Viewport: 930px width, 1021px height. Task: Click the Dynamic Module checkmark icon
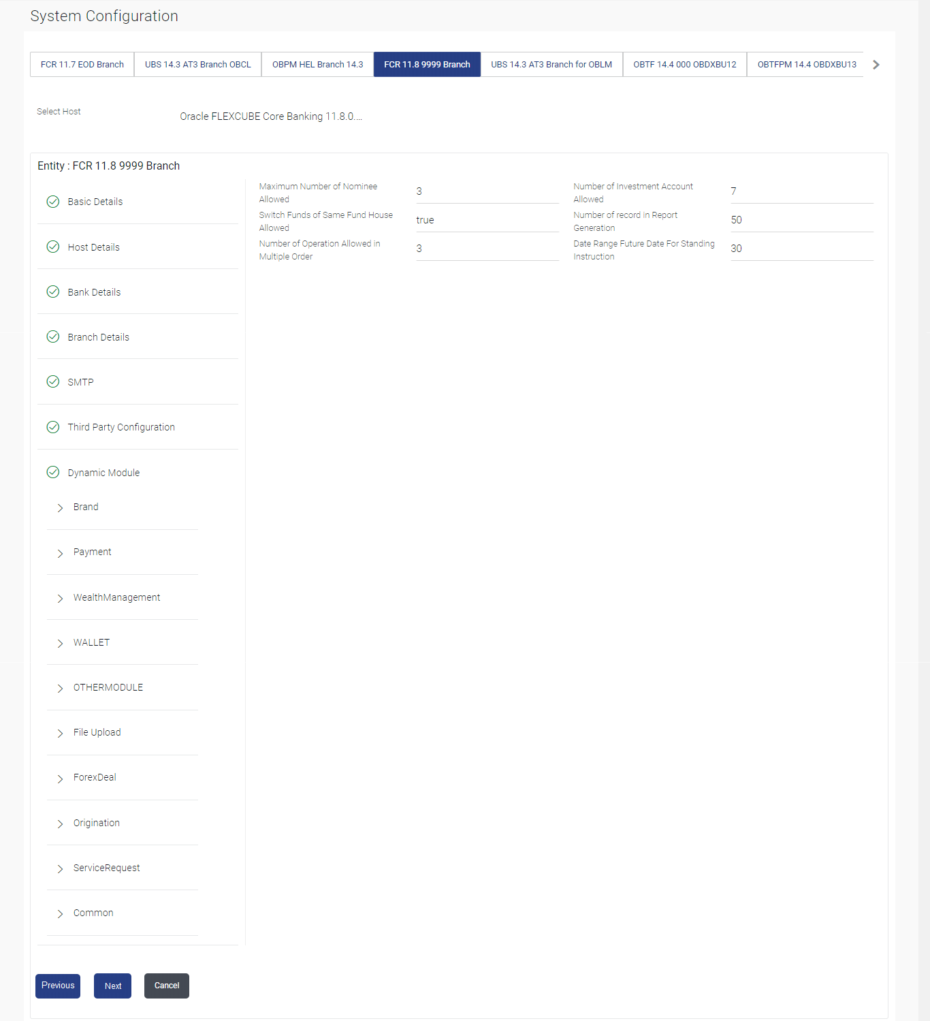[x=53, y=472]
